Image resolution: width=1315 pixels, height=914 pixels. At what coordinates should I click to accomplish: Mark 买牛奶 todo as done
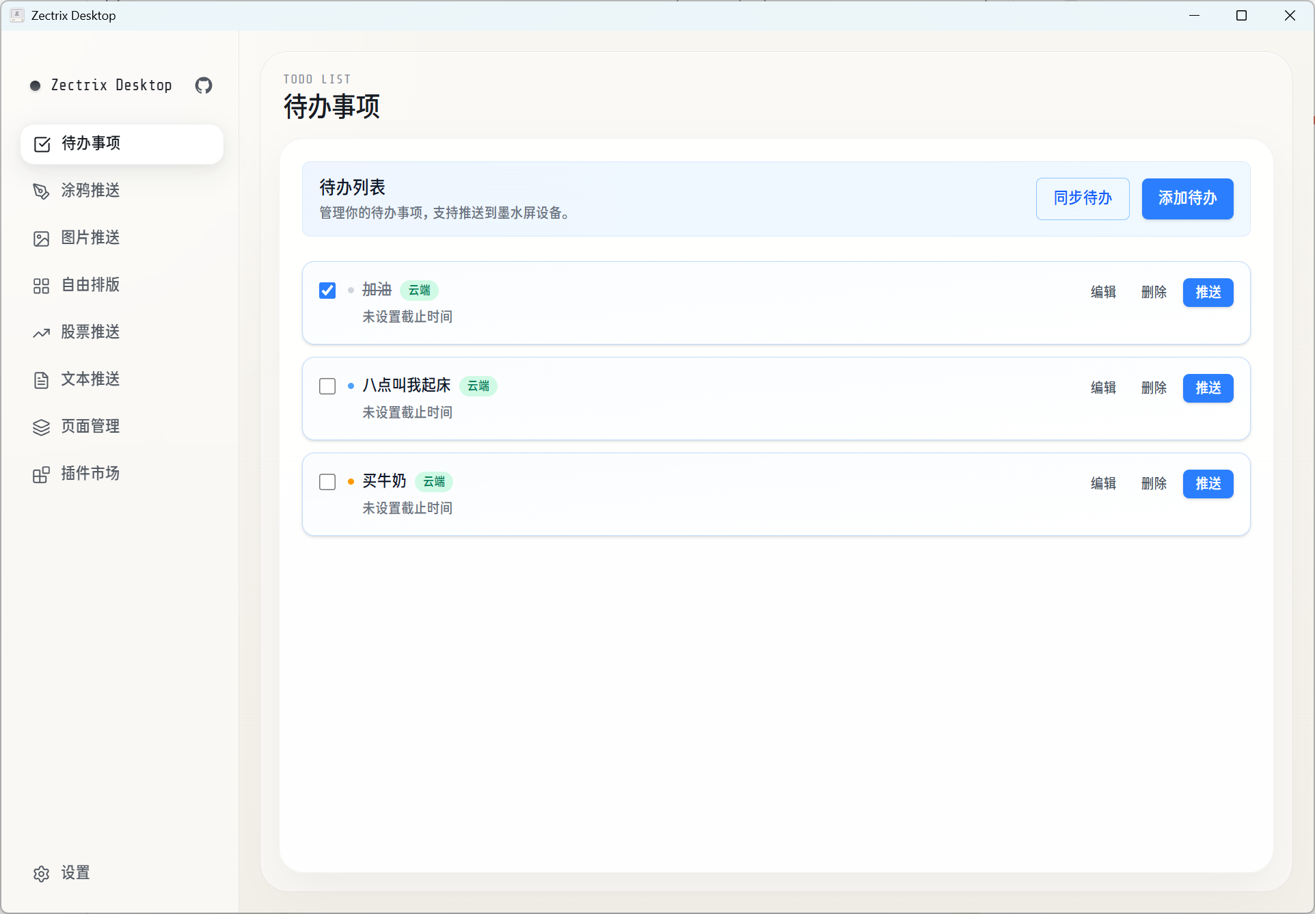[x=327, y=482]
